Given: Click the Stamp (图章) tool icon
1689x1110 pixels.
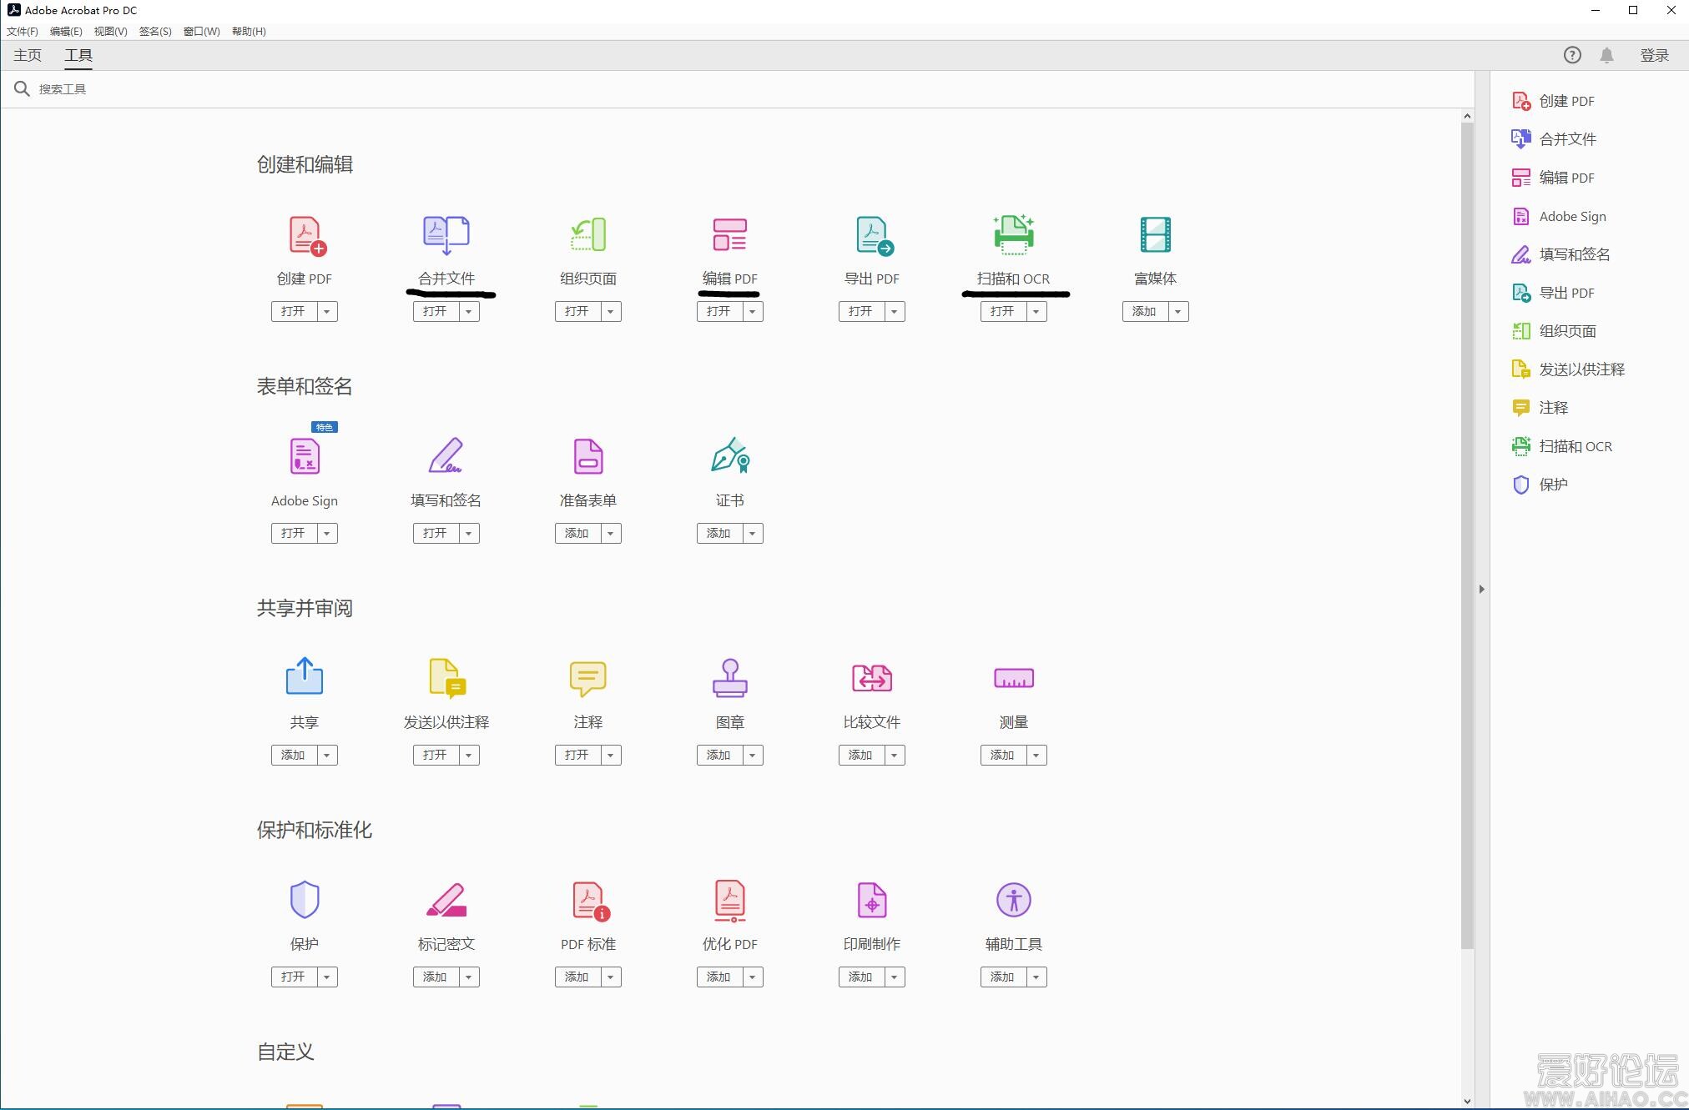Looking at the screenshot, I should [729, 678].
